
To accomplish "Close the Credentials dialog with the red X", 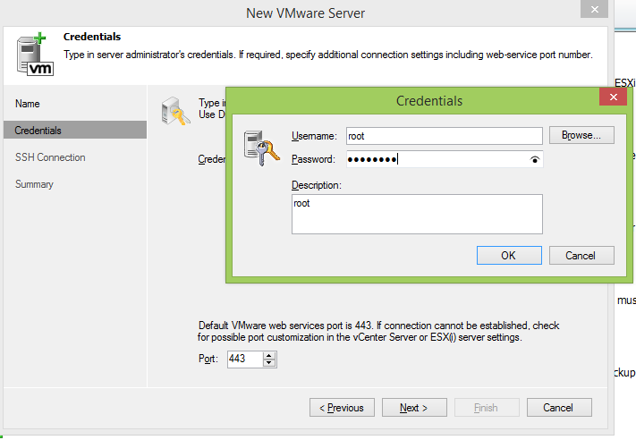I will [613, 98].
